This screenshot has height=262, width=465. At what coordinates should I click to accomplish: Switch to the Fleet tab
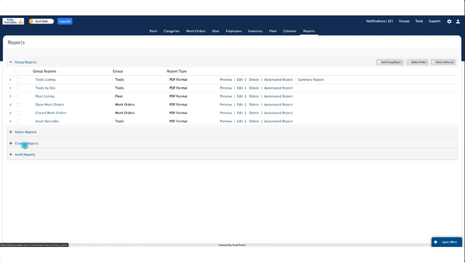(x=273, y=31)
